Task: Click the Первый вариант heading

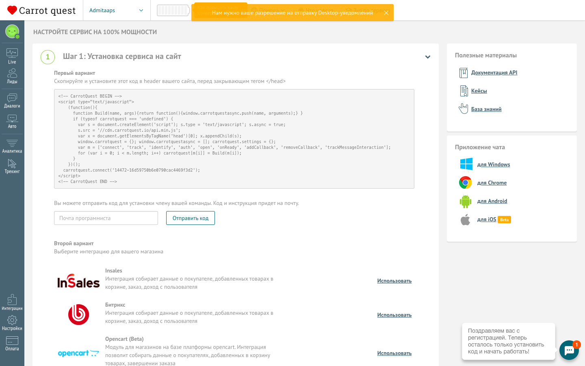Action: (74, 73)
